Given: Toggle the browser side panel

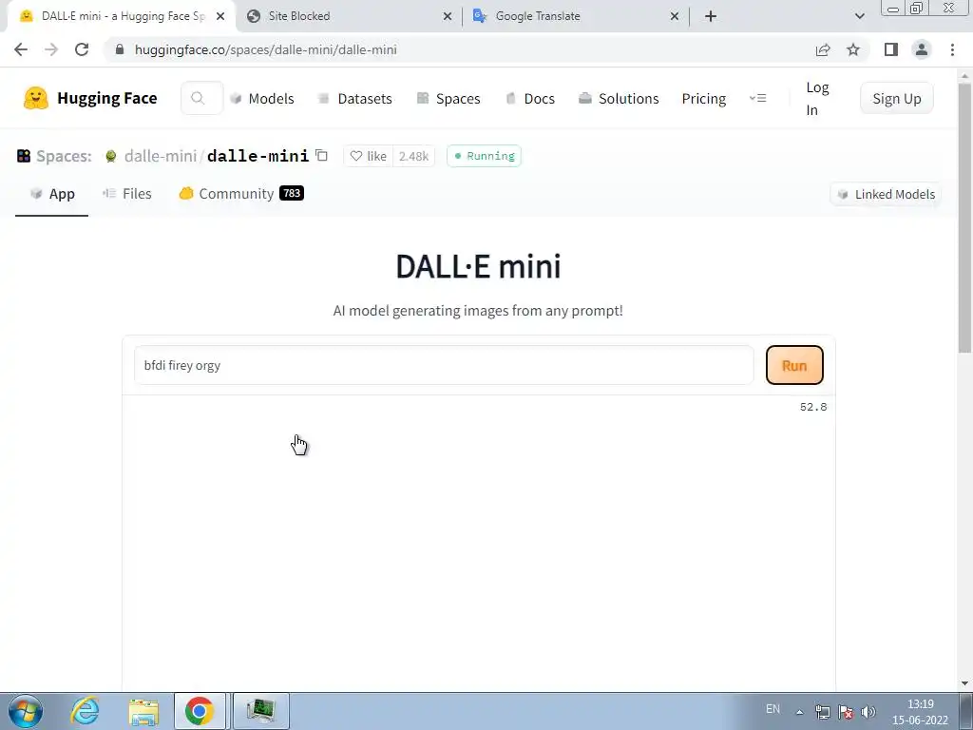Looking at the screenshot, I should (891, 49).
